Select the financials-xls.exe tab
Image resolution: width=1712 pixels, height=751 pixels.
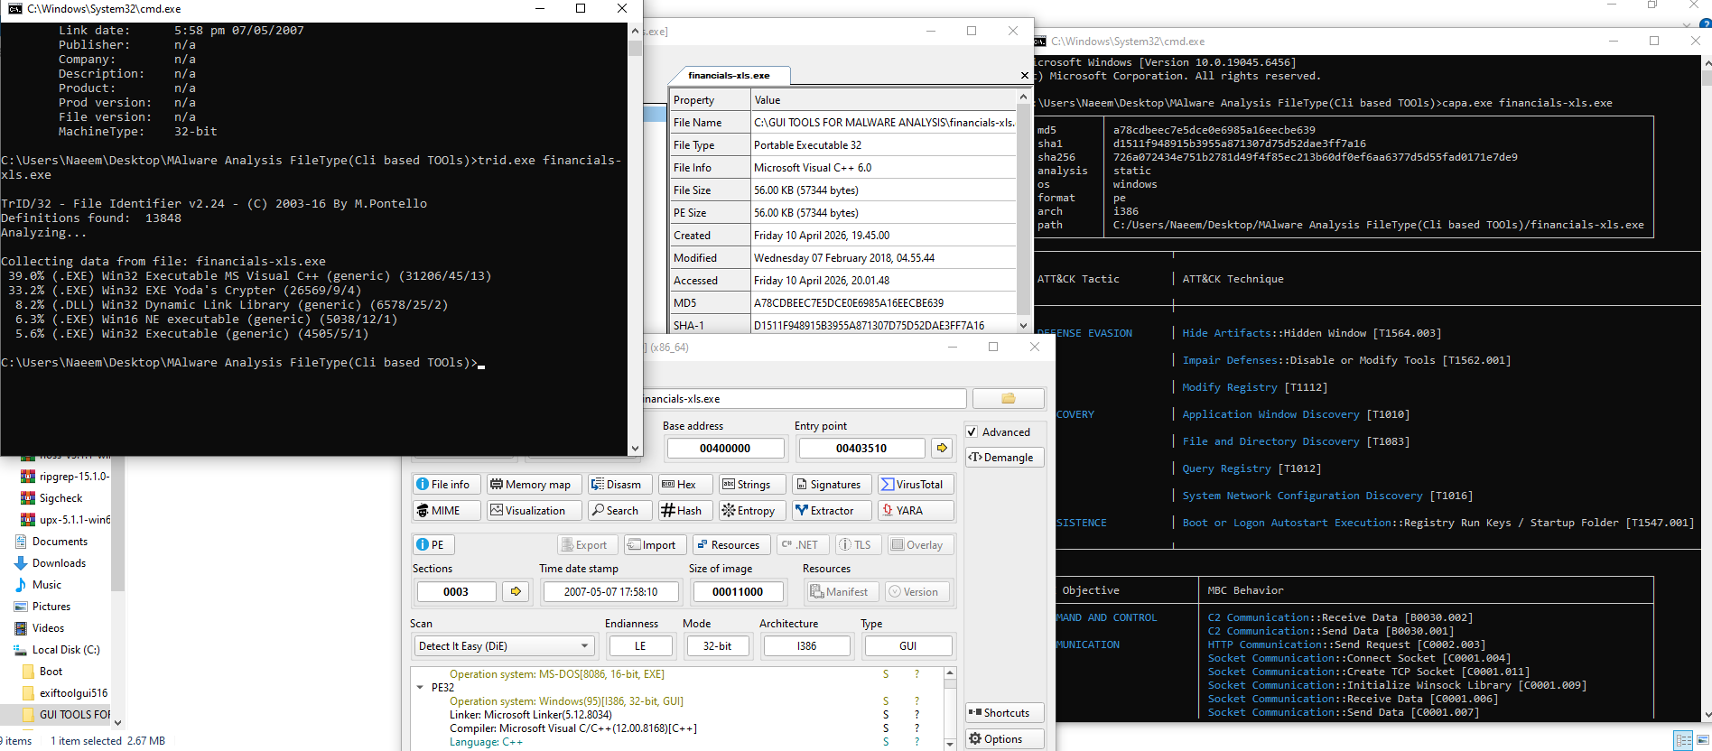(x=729, y=76)
